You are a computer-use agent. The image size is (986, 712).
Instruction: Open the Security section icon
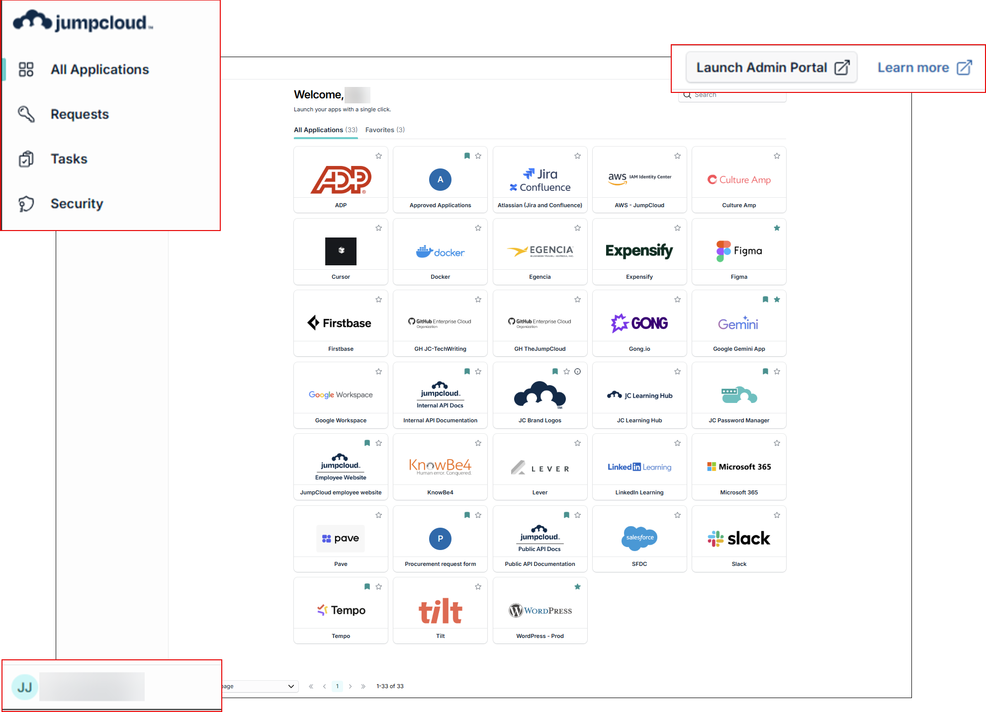(26, 204)
